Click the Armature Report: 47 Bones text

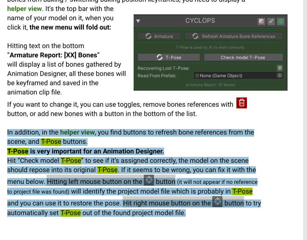point(210,85)
